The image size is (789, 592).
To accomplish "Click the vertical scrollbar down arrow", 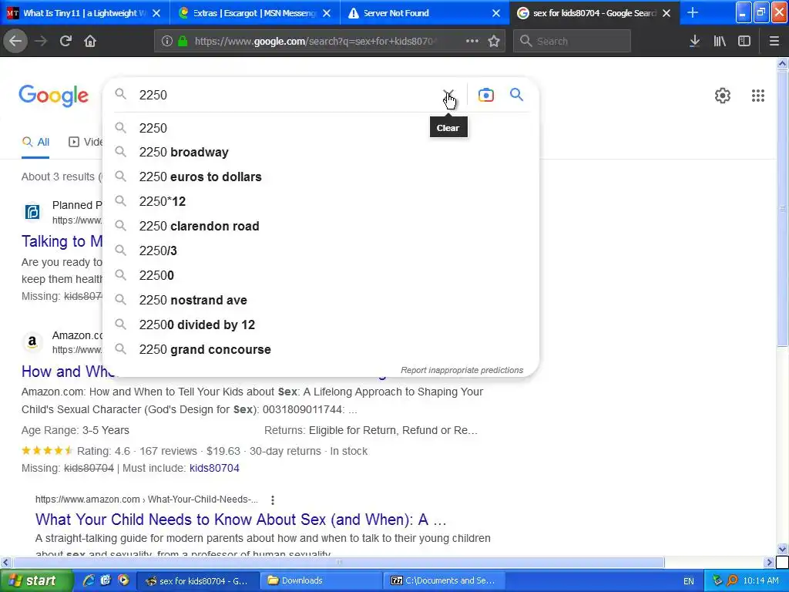I will [782, 549].
